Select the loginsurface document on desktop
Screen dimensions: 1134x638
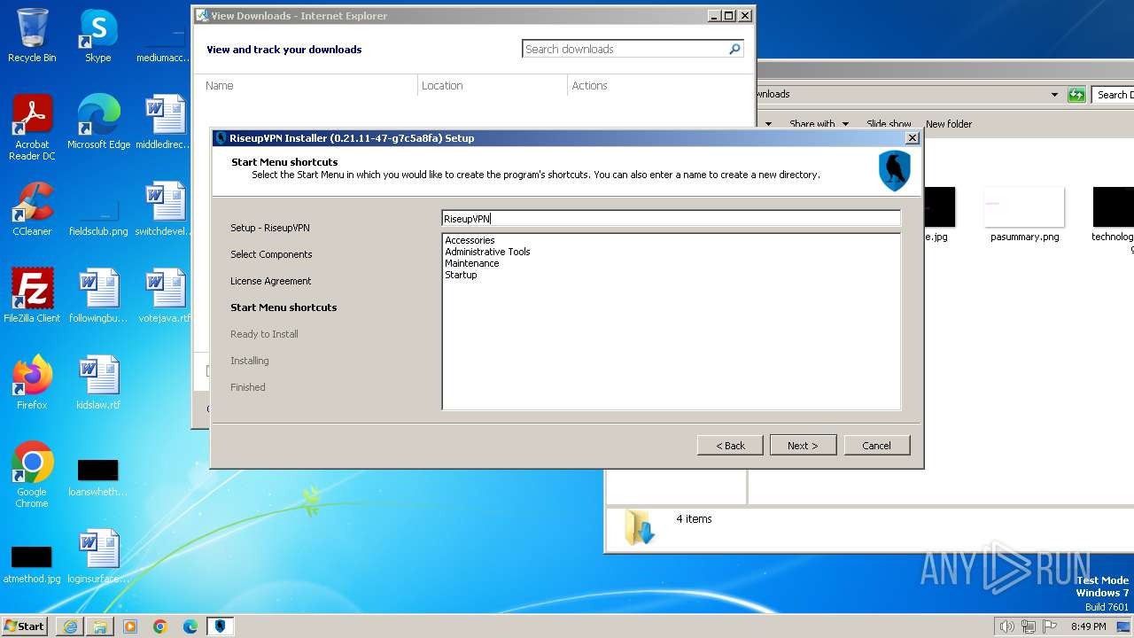98,556
